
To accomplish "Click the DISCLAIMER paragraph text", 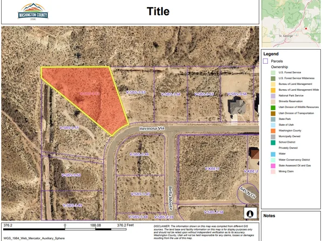I will point(204,232).
